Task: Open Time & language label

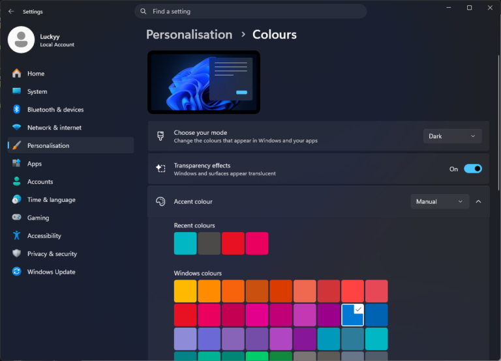Action: [x=52, y=200]
